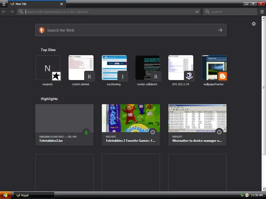Go back with the back arrow
This screenshot has height=199, width=266.
(4, 12)
